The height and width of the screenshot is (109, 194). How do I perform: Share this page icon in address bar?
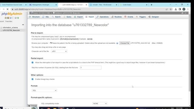[167, 9]
